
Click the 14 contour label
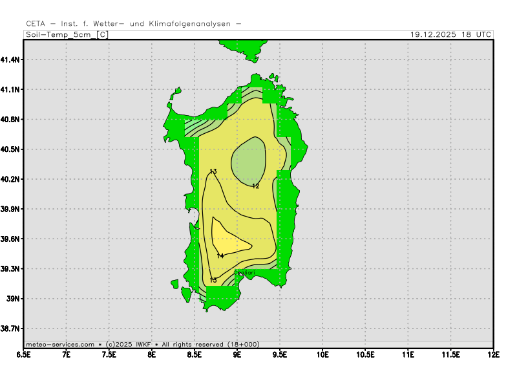pyautogui.click(x=220, y=256)
